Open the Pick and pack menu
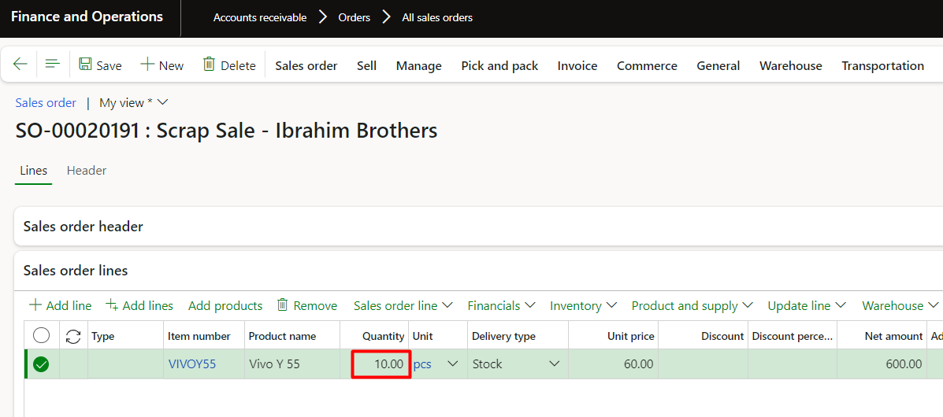943x417 pixels. 499,66
